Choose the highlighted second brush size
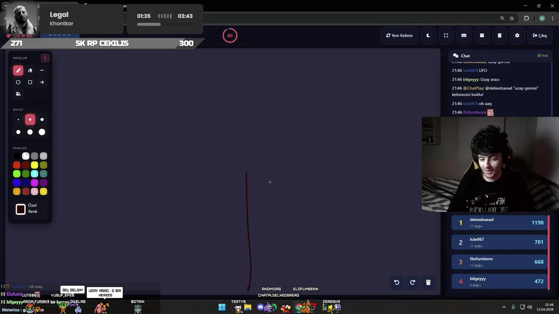 (x=30, y=119)
